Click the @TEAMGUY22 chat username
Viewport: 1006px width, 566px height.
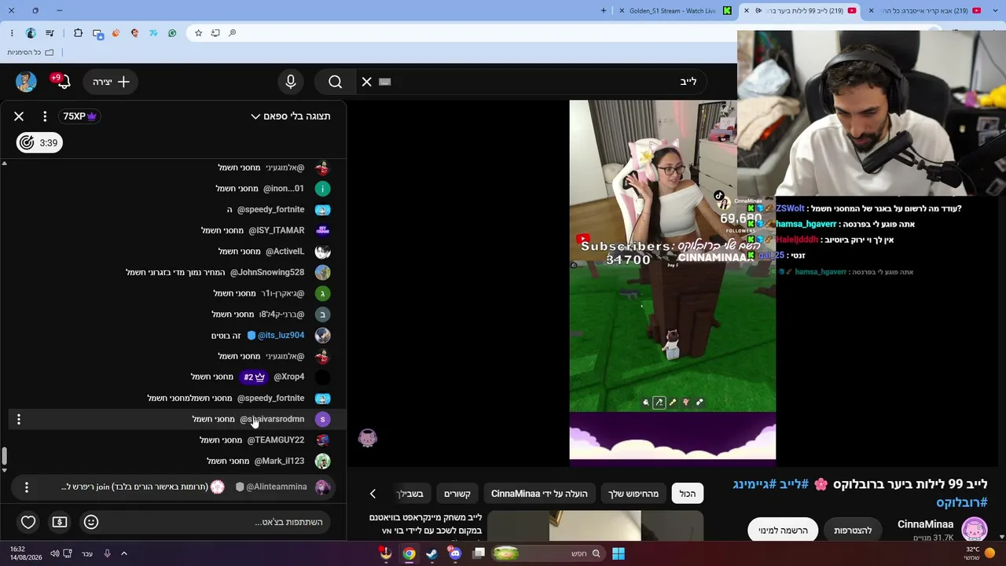coord(276,440)
